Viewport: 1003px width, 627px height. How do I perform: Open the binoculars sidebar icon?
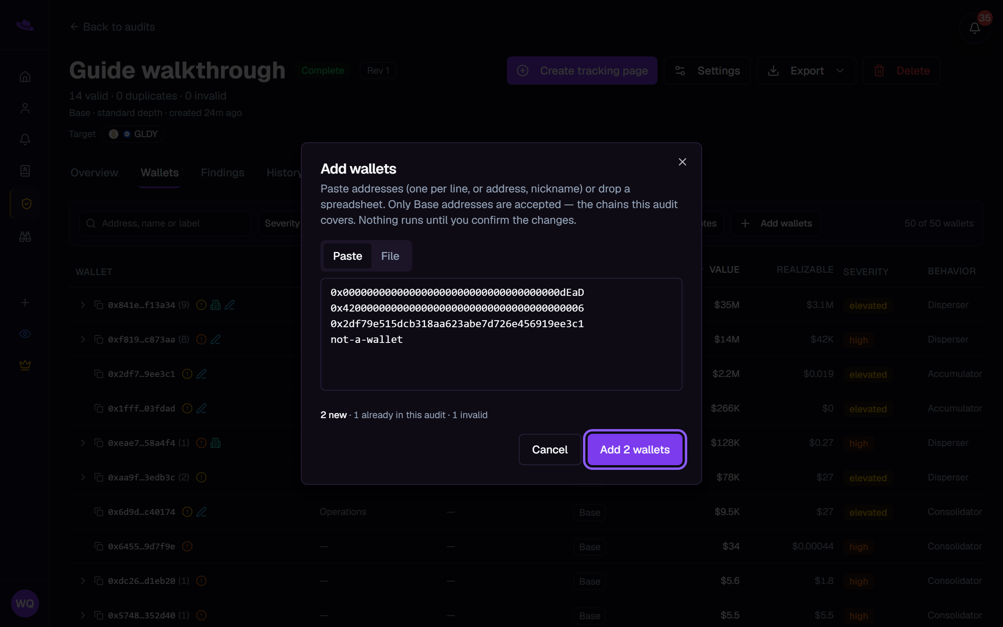coord(25,237)
